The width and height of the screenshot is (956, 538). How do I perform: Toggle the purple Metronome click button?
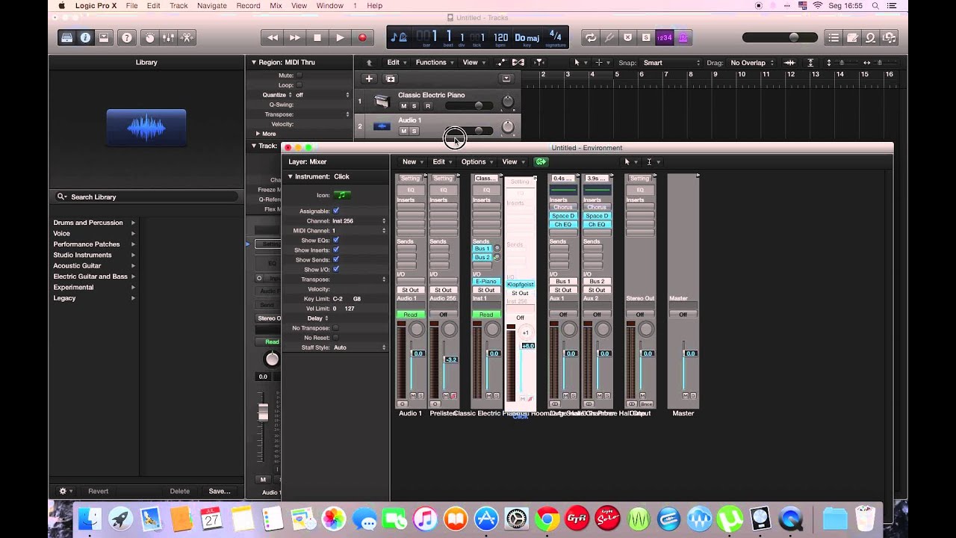click(x=683, y=37)
